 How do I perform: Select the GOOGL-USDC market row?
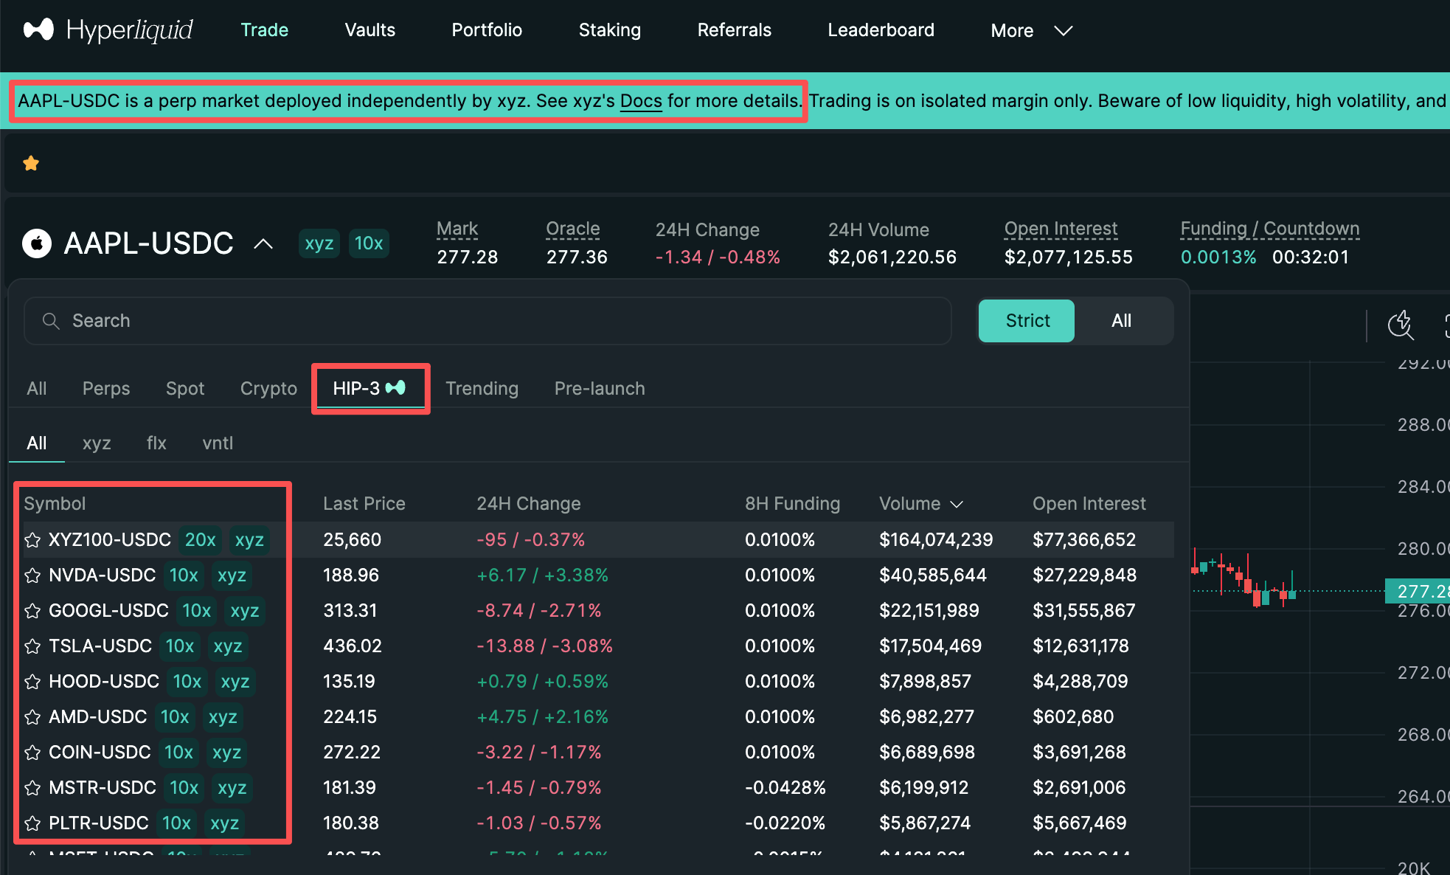click(x=108, y=611)
